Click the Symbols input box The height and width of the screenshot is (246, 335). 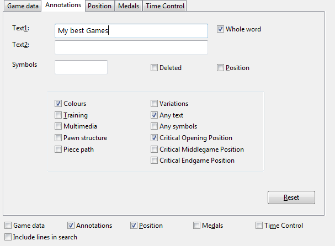(x=81, y=67)
